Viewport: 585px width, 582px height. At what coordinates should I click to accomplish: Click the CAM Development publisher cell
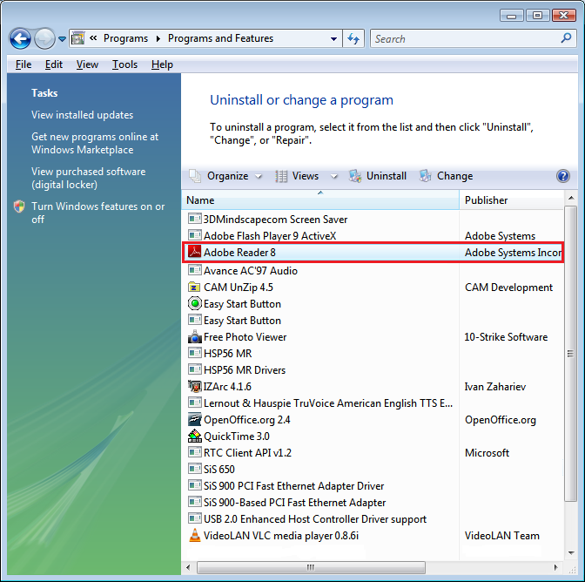(x=508, y=288)
